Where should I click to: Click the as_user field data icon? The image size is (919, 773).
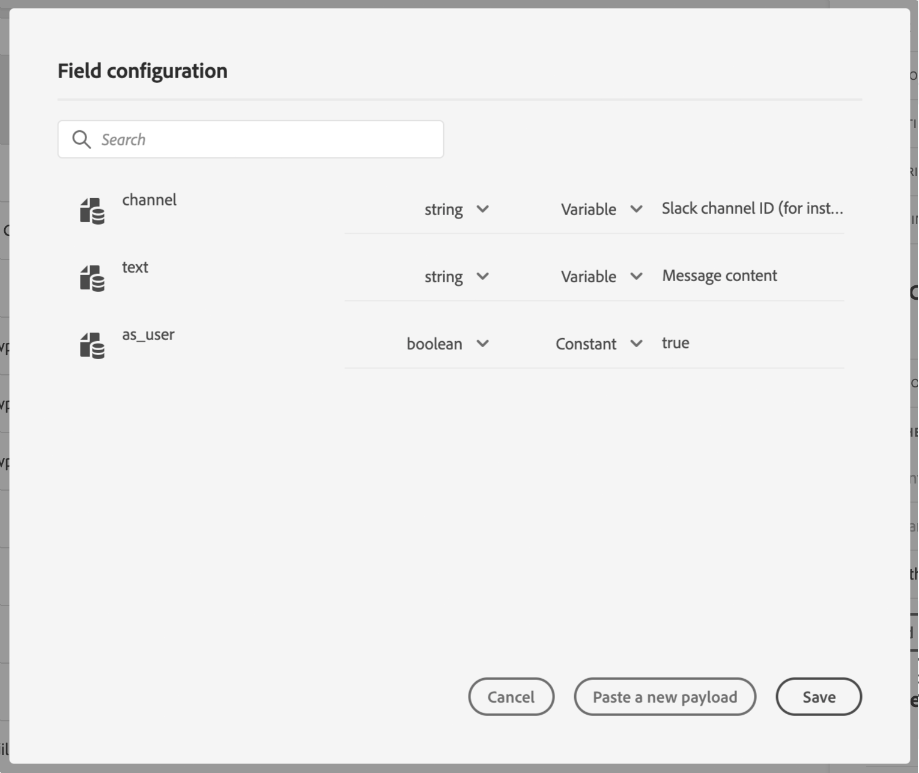click(x=92, y=345)
